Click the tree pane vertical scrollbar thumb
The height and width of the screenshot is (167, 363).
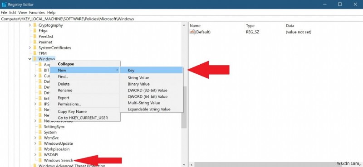(184, 107)
